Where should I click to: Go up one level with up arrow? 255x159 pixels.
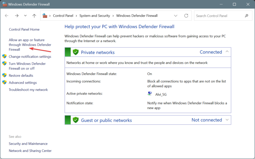coord(34,16)
